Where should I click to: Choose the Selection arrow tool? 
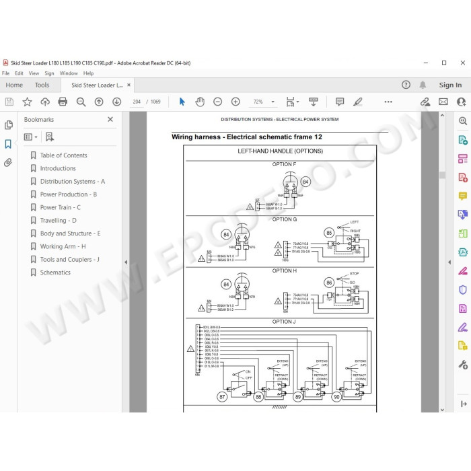pos(182,102)
